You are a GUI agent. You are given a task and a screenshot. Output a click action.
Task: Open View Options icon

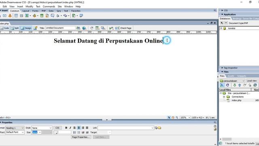97,28
